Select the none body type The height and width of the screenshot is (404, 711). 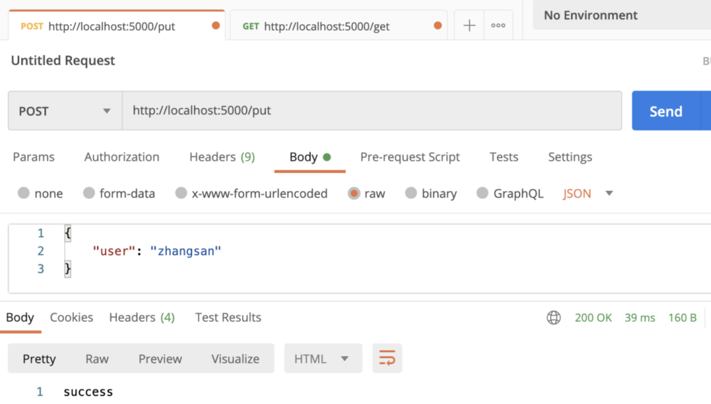click(x=40, y=194)
